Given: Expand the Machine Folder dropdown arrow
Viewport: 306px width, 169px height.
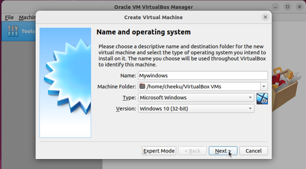Looking at the screenshot, I should (x=264, y=86).
